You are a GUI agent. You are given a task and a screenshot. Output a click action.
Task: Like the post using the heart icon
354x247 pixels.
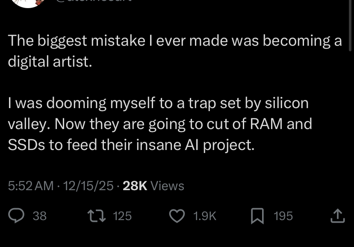177,216
